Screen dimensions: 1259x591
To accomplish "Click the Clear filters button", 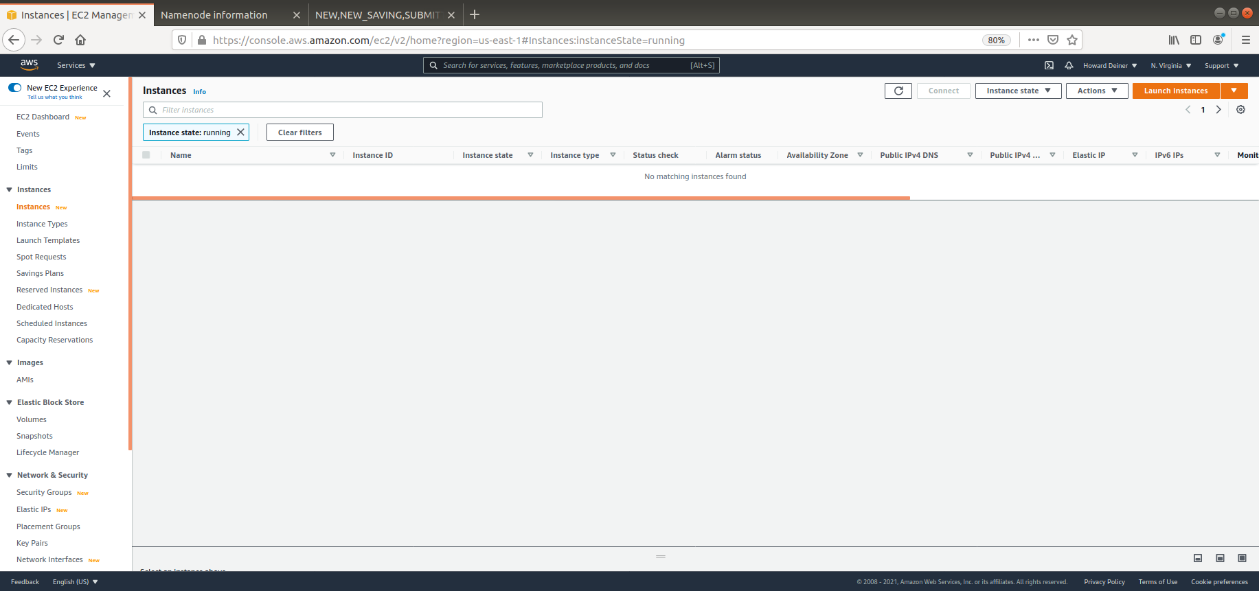I will pos(300,132).
